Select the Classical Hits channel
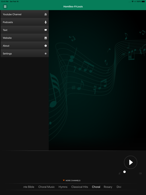Image resolution: width=146 pixels, height=195 pixels. coord(80,187)
